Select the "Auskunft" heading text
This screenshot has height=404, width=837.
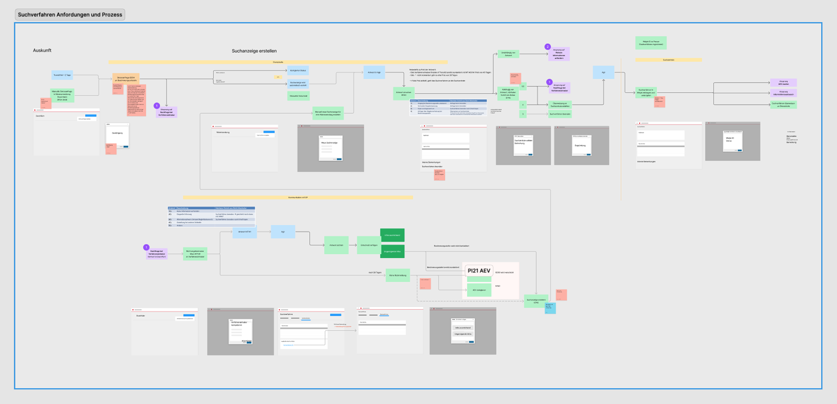(x=42, y=50)
